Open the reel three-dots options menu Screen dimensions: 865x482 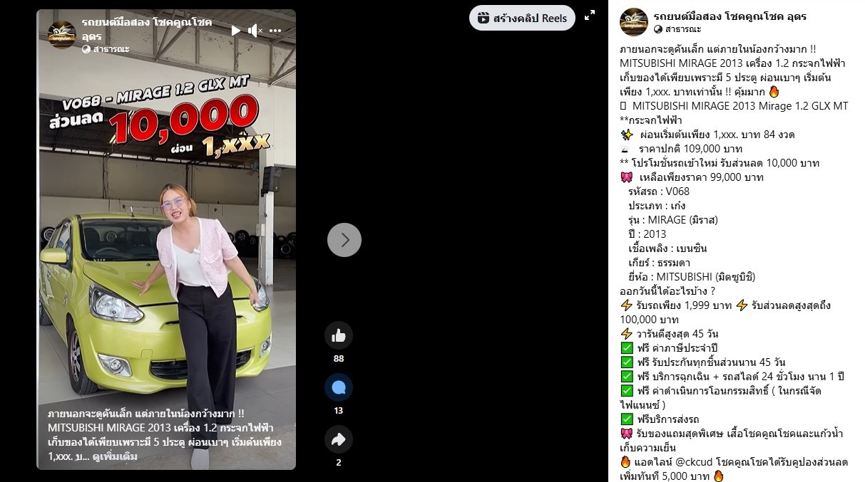(x=275, y=31)
